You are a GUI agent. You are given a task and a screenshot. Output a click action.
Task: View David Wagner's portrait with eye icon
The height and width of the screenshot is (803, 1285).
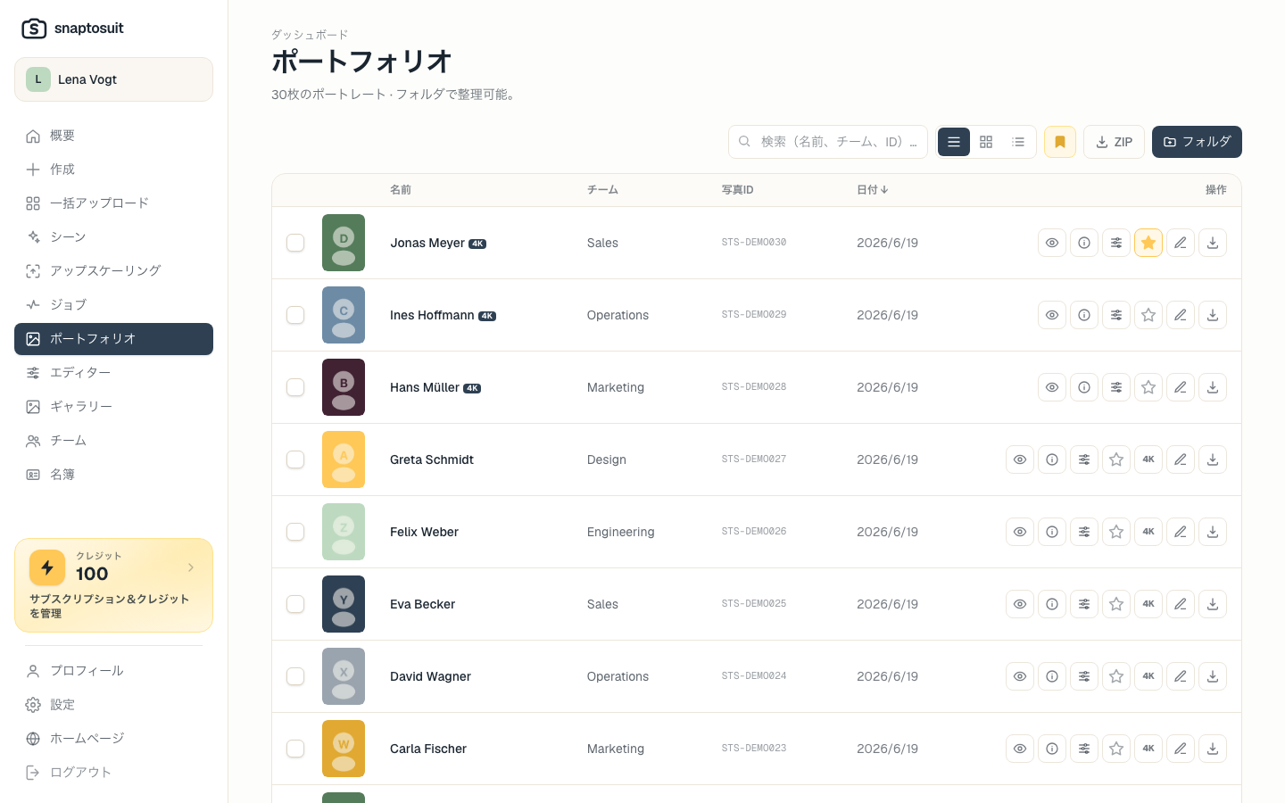pyautogui.click(x=1020, y=676)
